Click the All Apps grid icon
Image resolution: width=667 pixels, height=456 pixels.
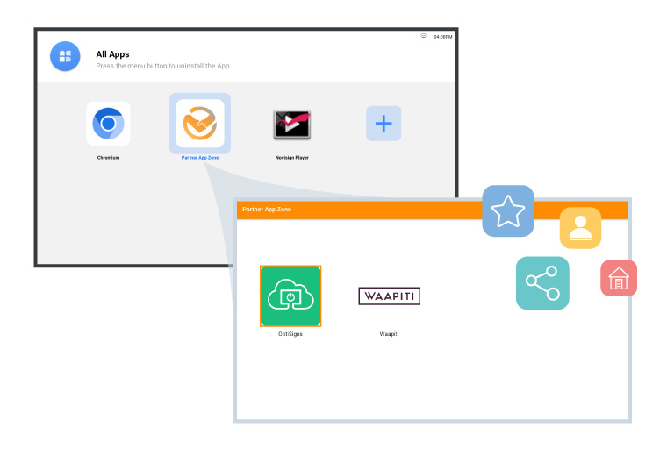tap(65, 56)
